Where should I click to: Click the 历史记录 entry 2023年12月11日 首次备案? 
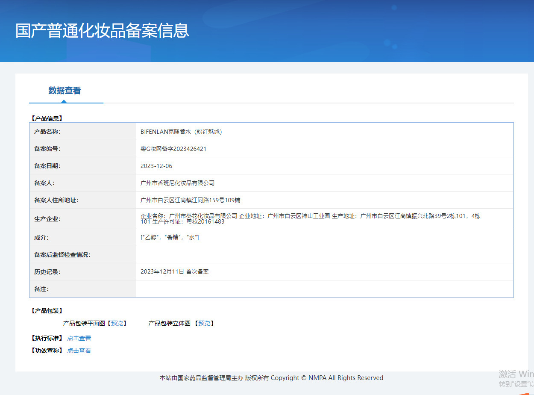coord(174,272)
